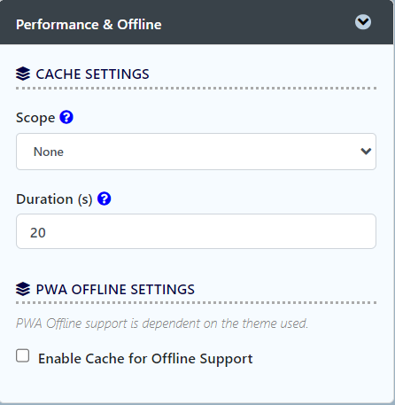The image size is (395, 405).
Task: Click the Performance & Offline header title
Action: click(89, 25)
